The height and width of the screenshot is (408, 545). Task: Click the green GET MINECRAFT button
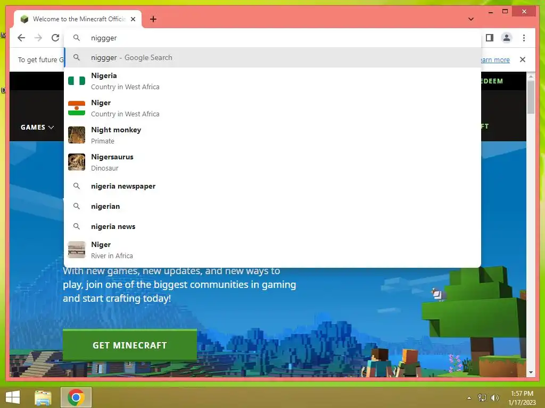pyautogui.click(x=130, y=345)
